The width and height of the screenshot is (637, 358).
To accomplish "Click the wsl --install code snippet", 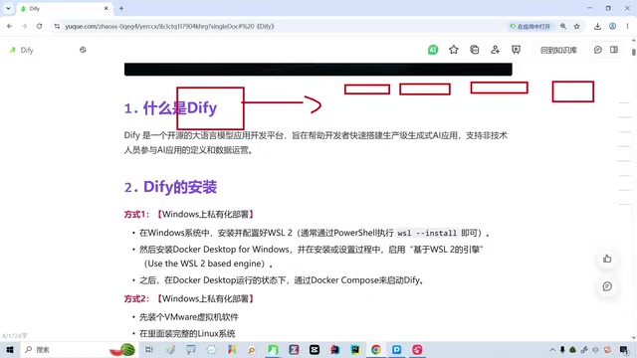I will (427, 233).
